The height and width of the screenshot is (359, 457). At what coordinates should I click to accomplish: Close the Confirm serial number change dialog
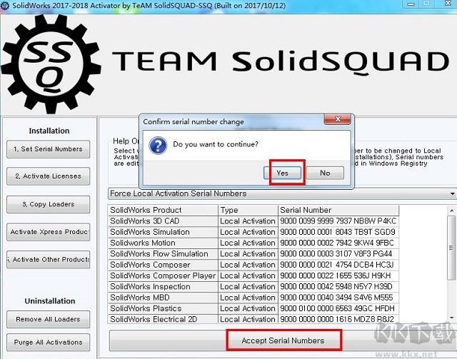click(334, 121)
